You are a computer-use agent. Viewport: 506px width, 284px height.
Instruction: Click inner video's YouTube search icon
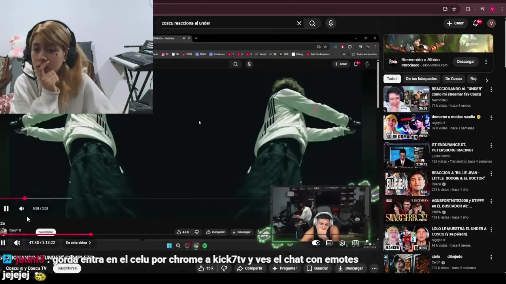pos(236,64)
